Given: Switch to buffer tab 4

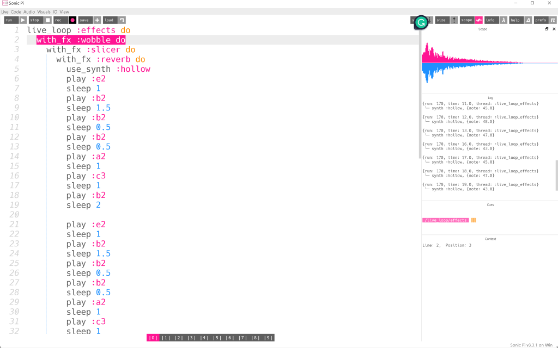Looking at the screenshot, I should tap(204, 338).
